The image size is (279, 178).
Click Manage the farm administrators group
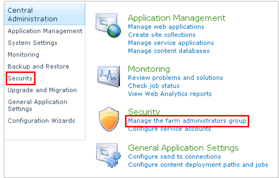[x=187, y=121]
